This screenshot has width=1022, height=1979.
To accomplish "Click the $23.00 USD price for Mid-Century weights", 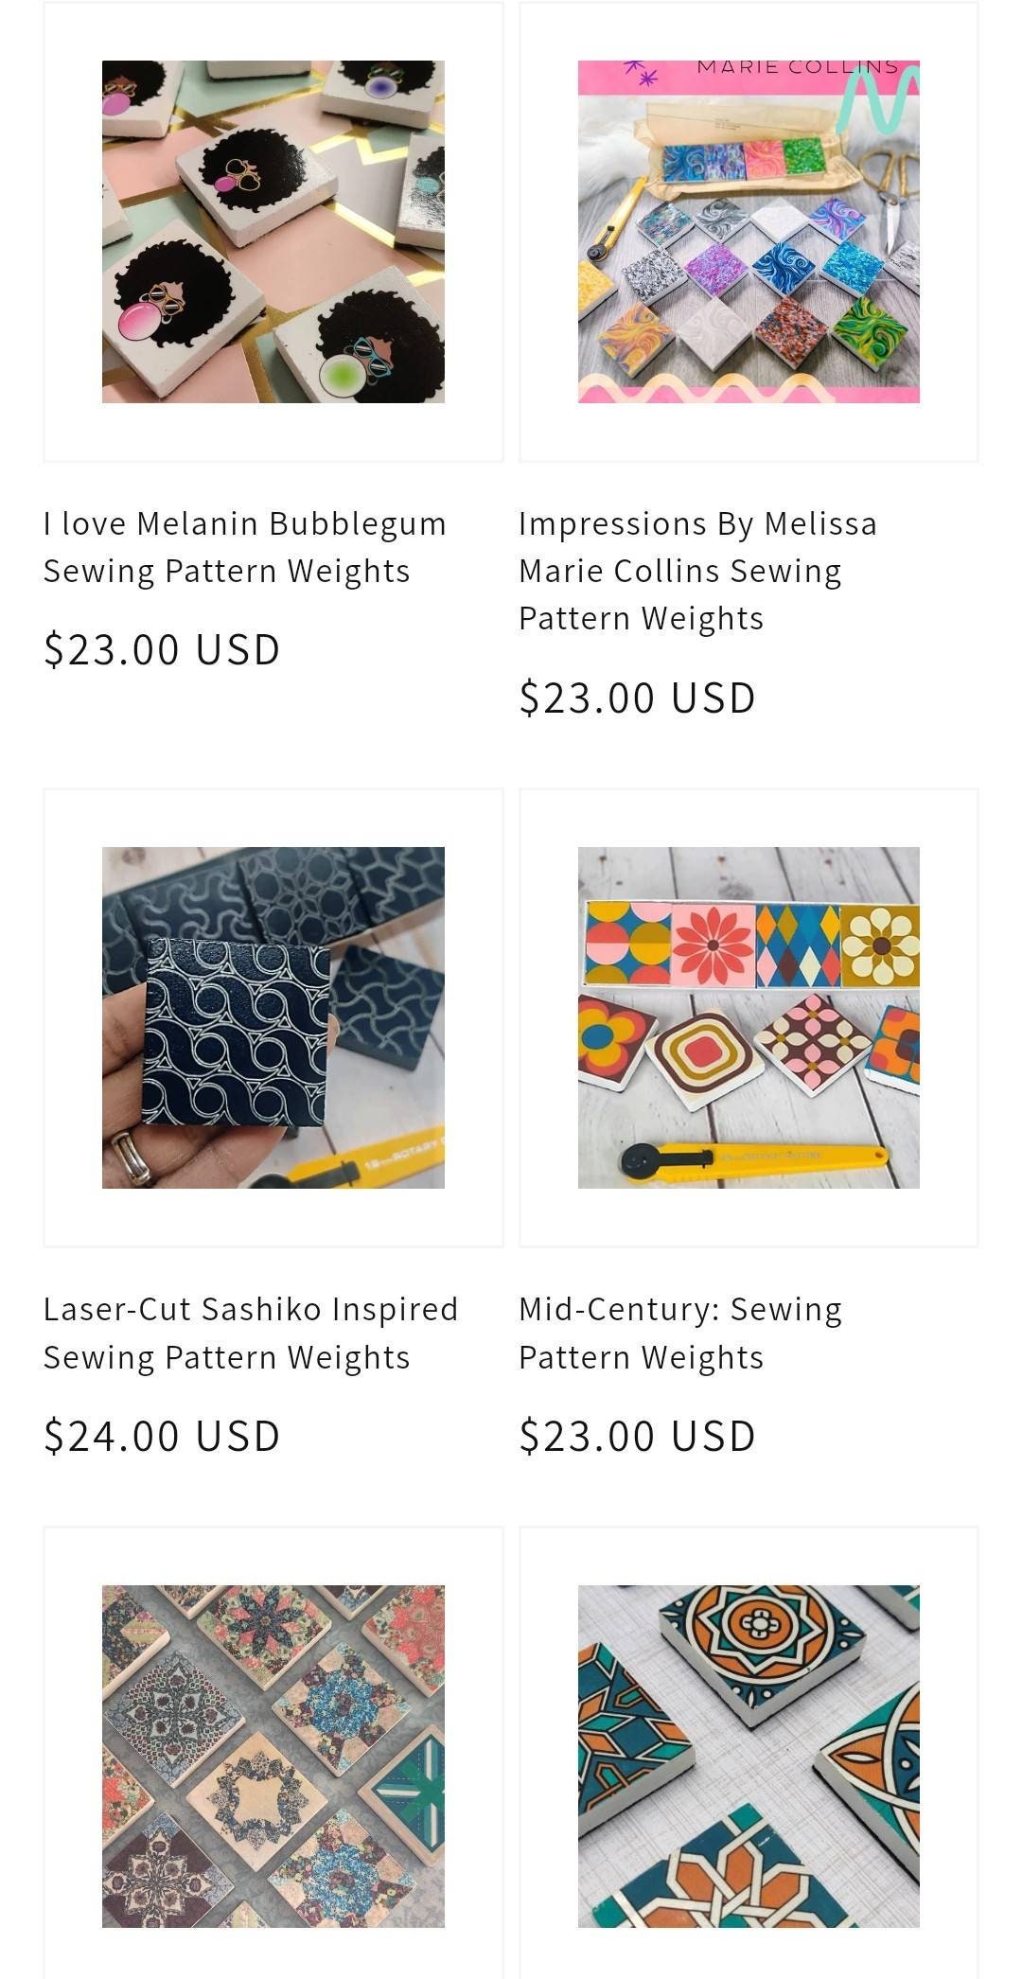I will point(638,1437).
